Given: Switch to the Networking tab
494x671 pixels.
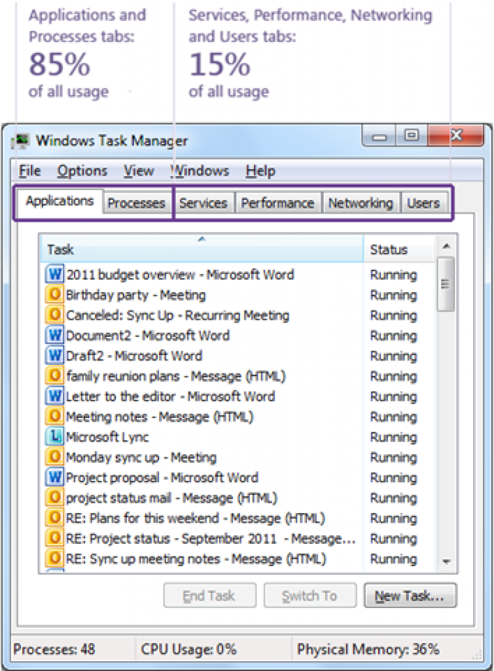Looking at the screenshot, I should pyautogui.click(x=361, y=203).
